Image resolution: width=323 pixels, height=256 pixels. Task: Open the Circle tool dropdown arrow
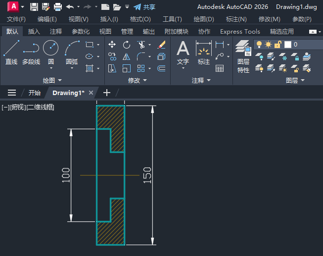[x=51, y=68]
